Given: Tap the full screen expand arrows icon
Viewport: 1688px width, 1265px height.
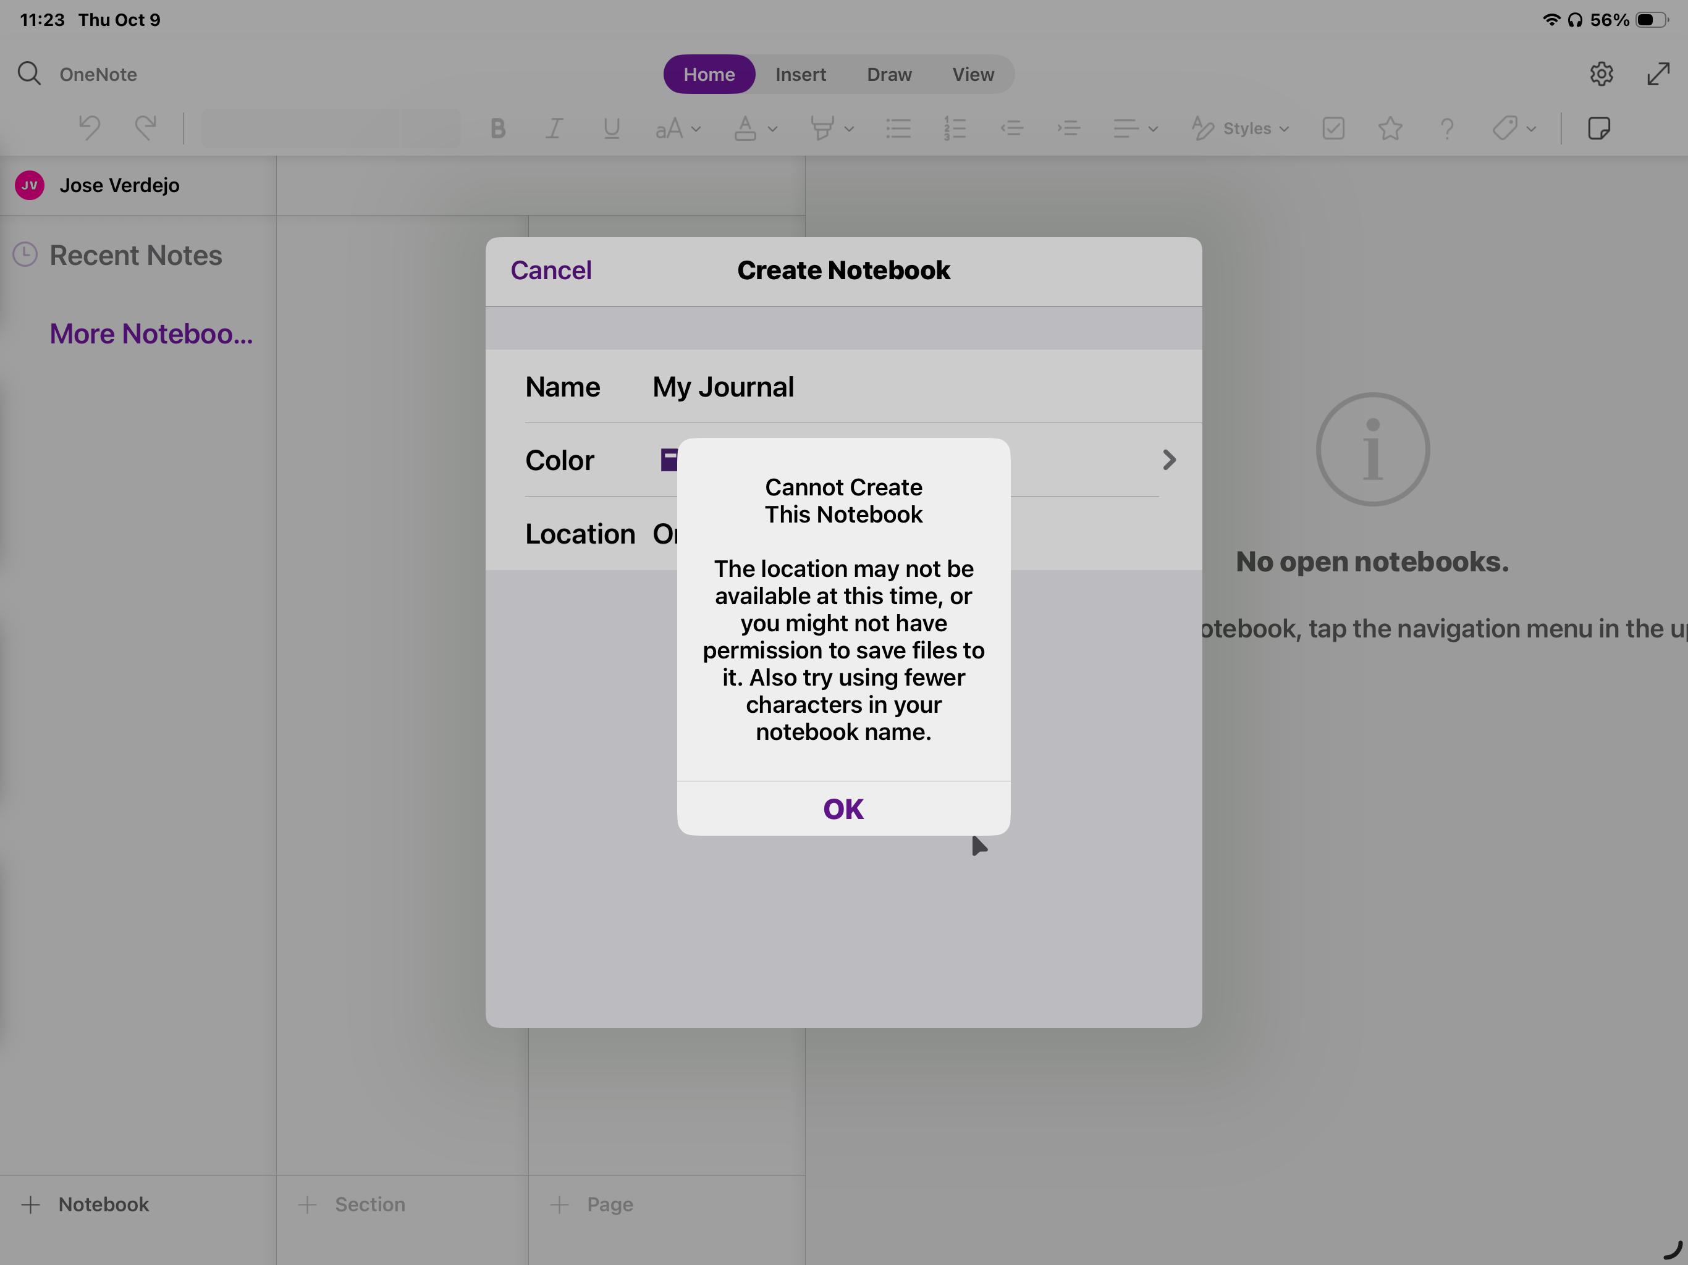Looking at the screenshot, I should (1658, 74).
